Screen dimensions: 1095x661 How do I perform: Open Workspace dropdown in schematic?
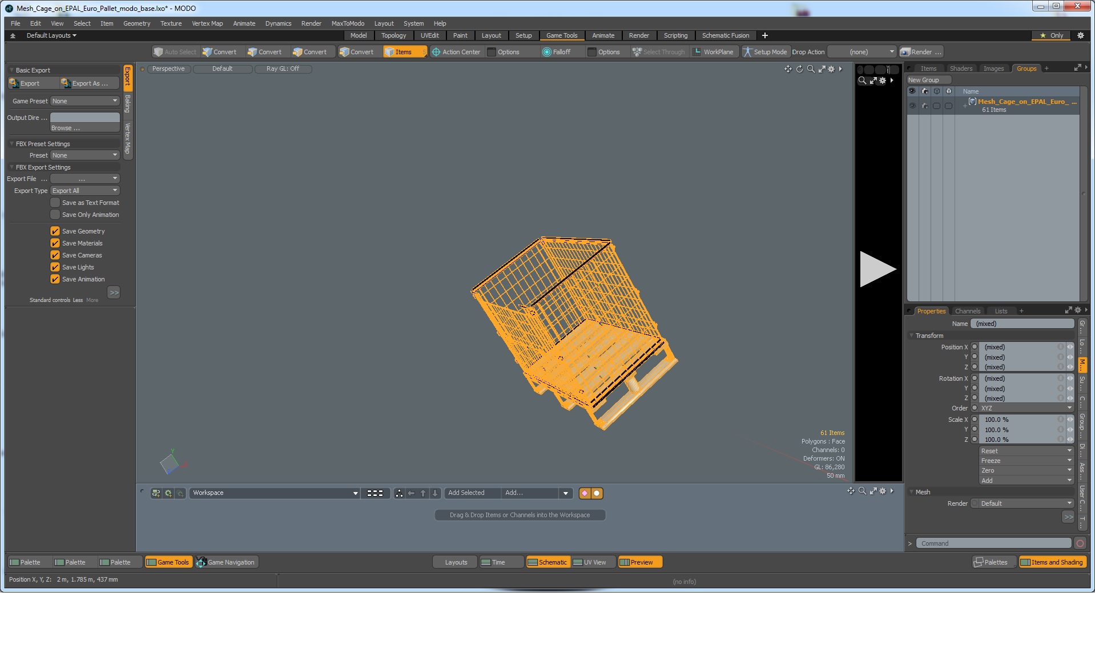pyautogui.click(x=275, y=493)
